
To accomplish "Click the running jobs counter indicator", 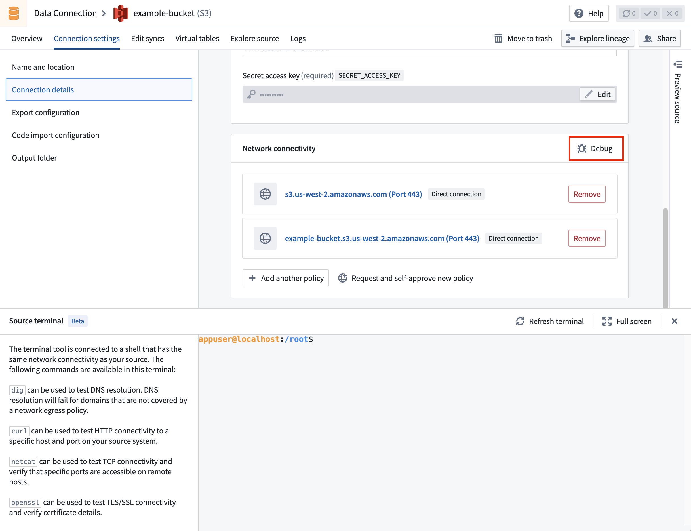I will pyautogui.click(x=629, y=13).
